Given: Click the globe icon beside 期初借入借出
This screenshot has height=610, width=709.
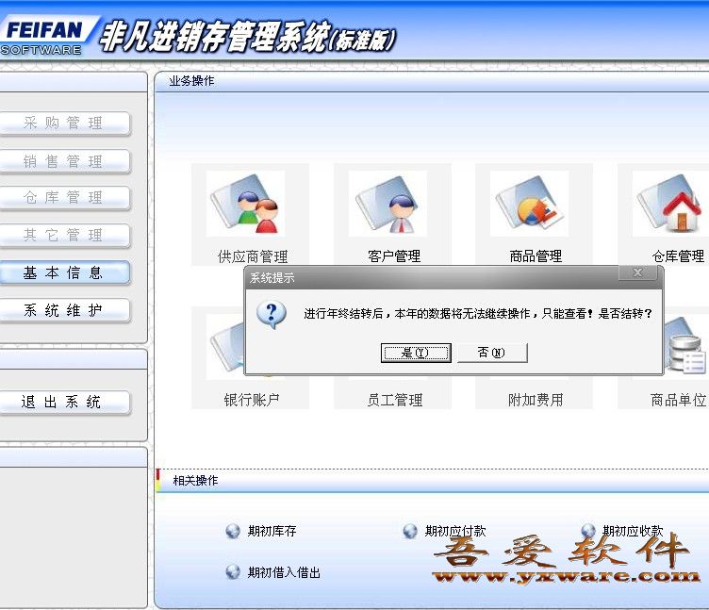Looking at the screenshot, I should (x=233, y=572).
